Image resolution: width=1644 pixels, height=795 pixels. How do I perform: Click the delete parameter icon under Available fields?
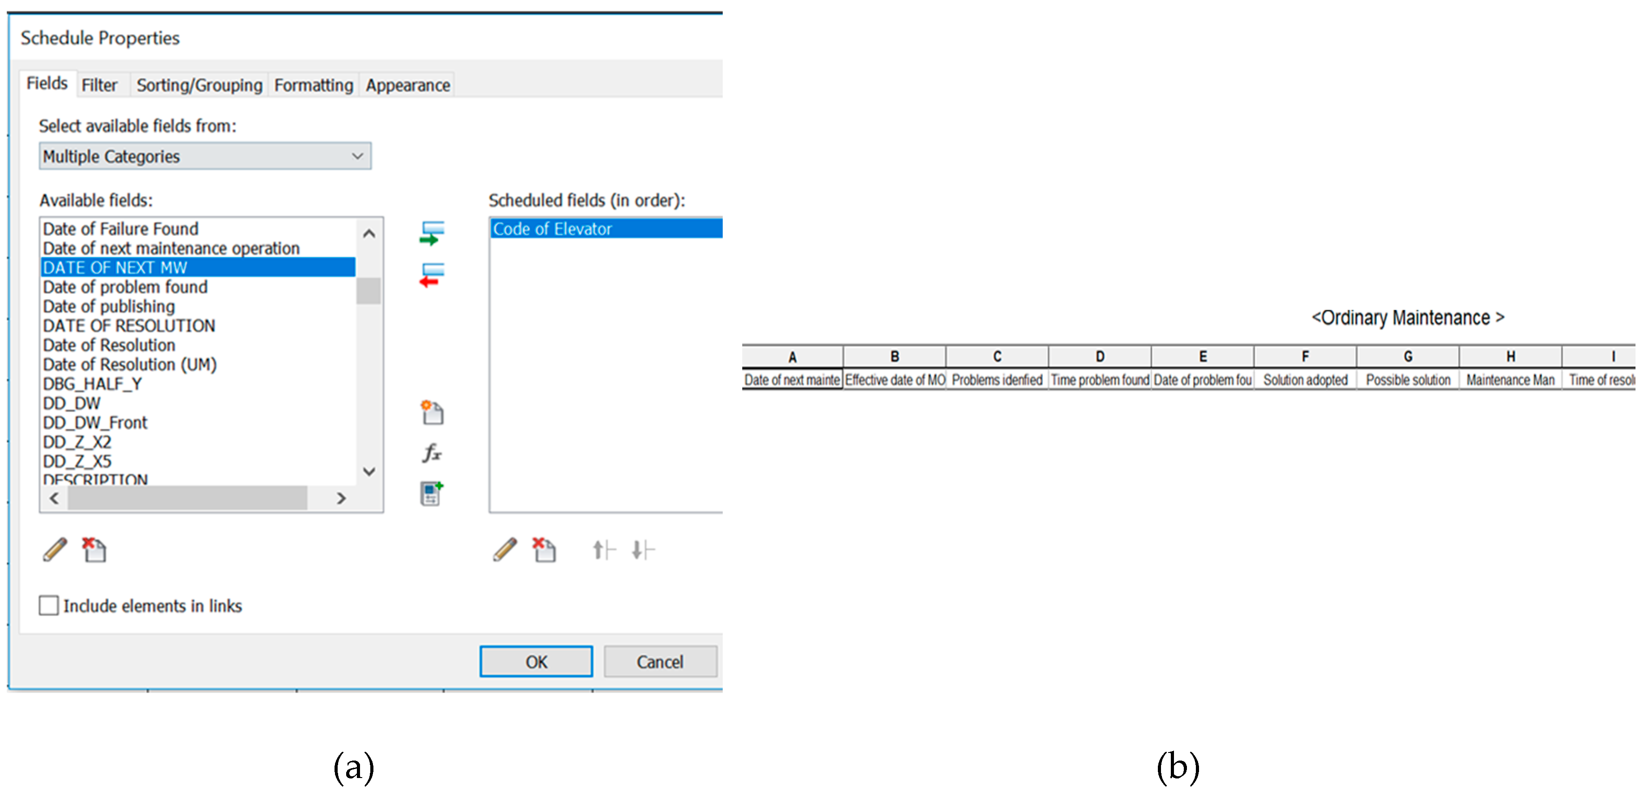coord(94,549)
